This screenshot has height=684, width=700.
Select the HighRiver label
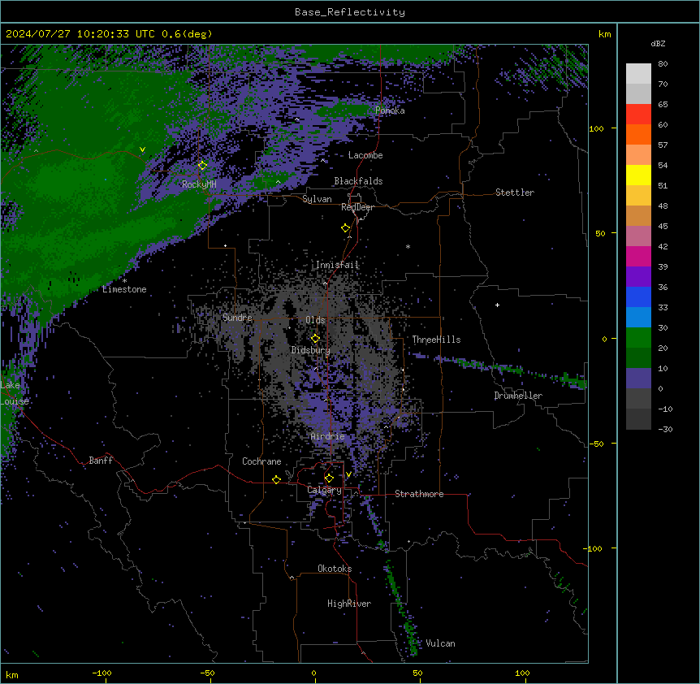(349, 604)
